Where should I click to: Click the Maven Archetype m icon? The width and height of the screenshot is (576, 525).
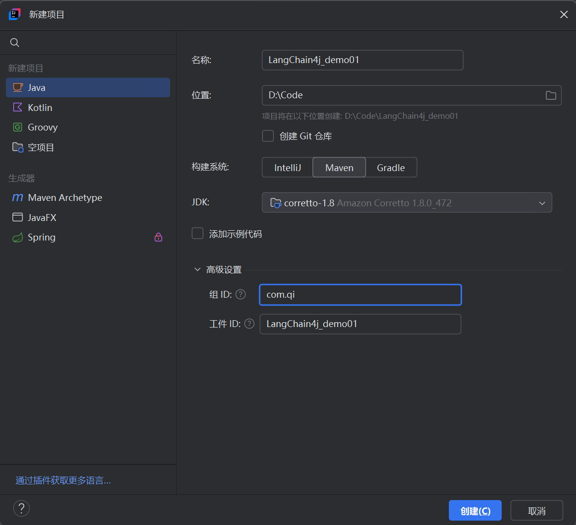tap(18, 197)
